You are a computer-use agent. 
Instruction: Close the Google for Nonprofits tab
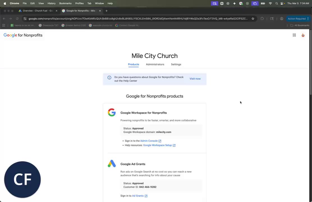[100, 11]
